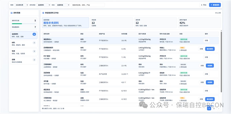Click the 62 车次 usage value
This screenshot has width=231, height=114.
point(124,91)
